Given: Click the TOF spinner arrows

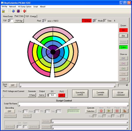Looking at the screenshot, I should tap(8, 20).
